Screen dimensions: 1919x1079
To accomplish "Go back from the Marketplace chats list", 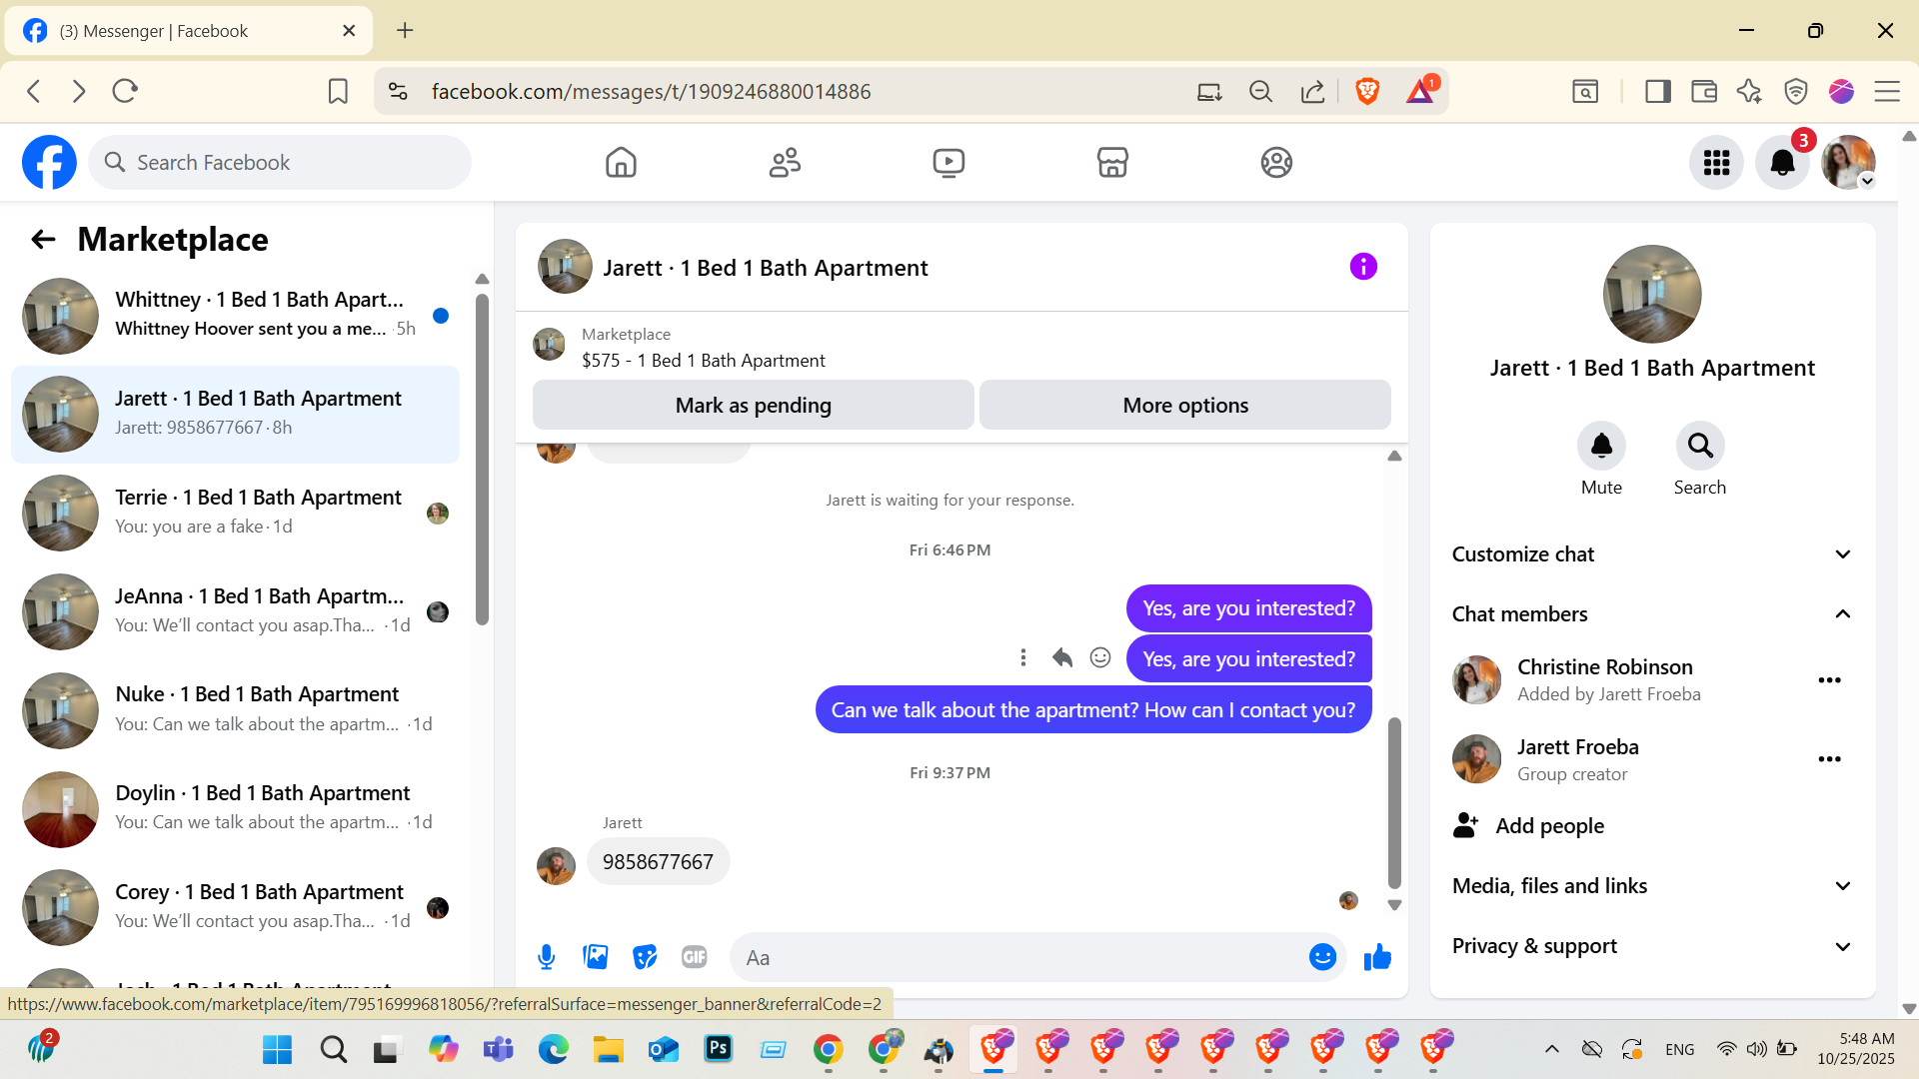I will point(43,239).
